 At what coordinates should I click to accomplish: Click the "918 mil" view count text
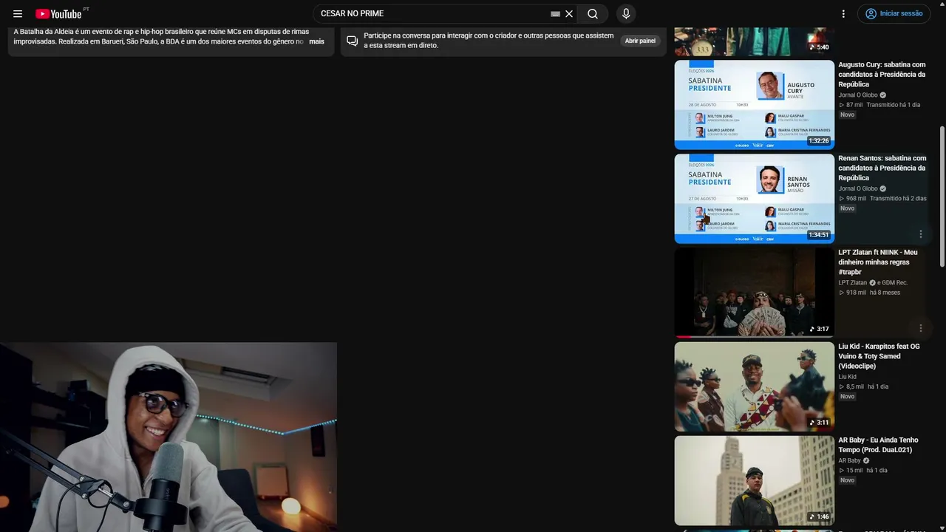click(x=856, y=293)
